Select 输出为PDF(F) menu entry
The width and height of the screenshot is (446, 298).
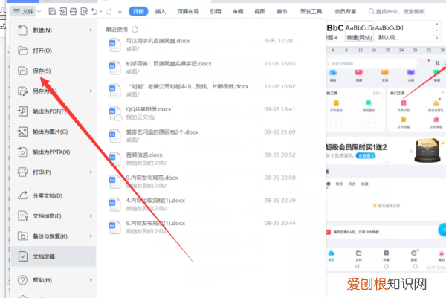53,111
